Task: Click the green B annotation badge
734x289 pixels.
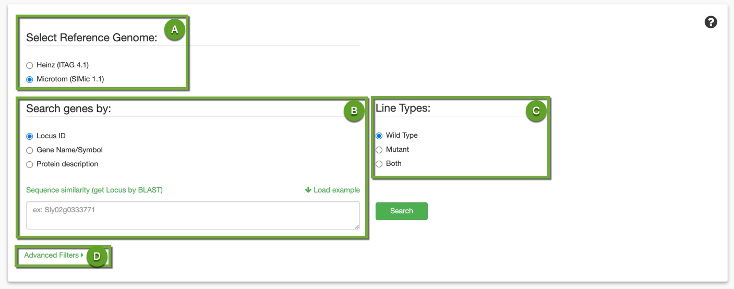Action: click(354, 111)
